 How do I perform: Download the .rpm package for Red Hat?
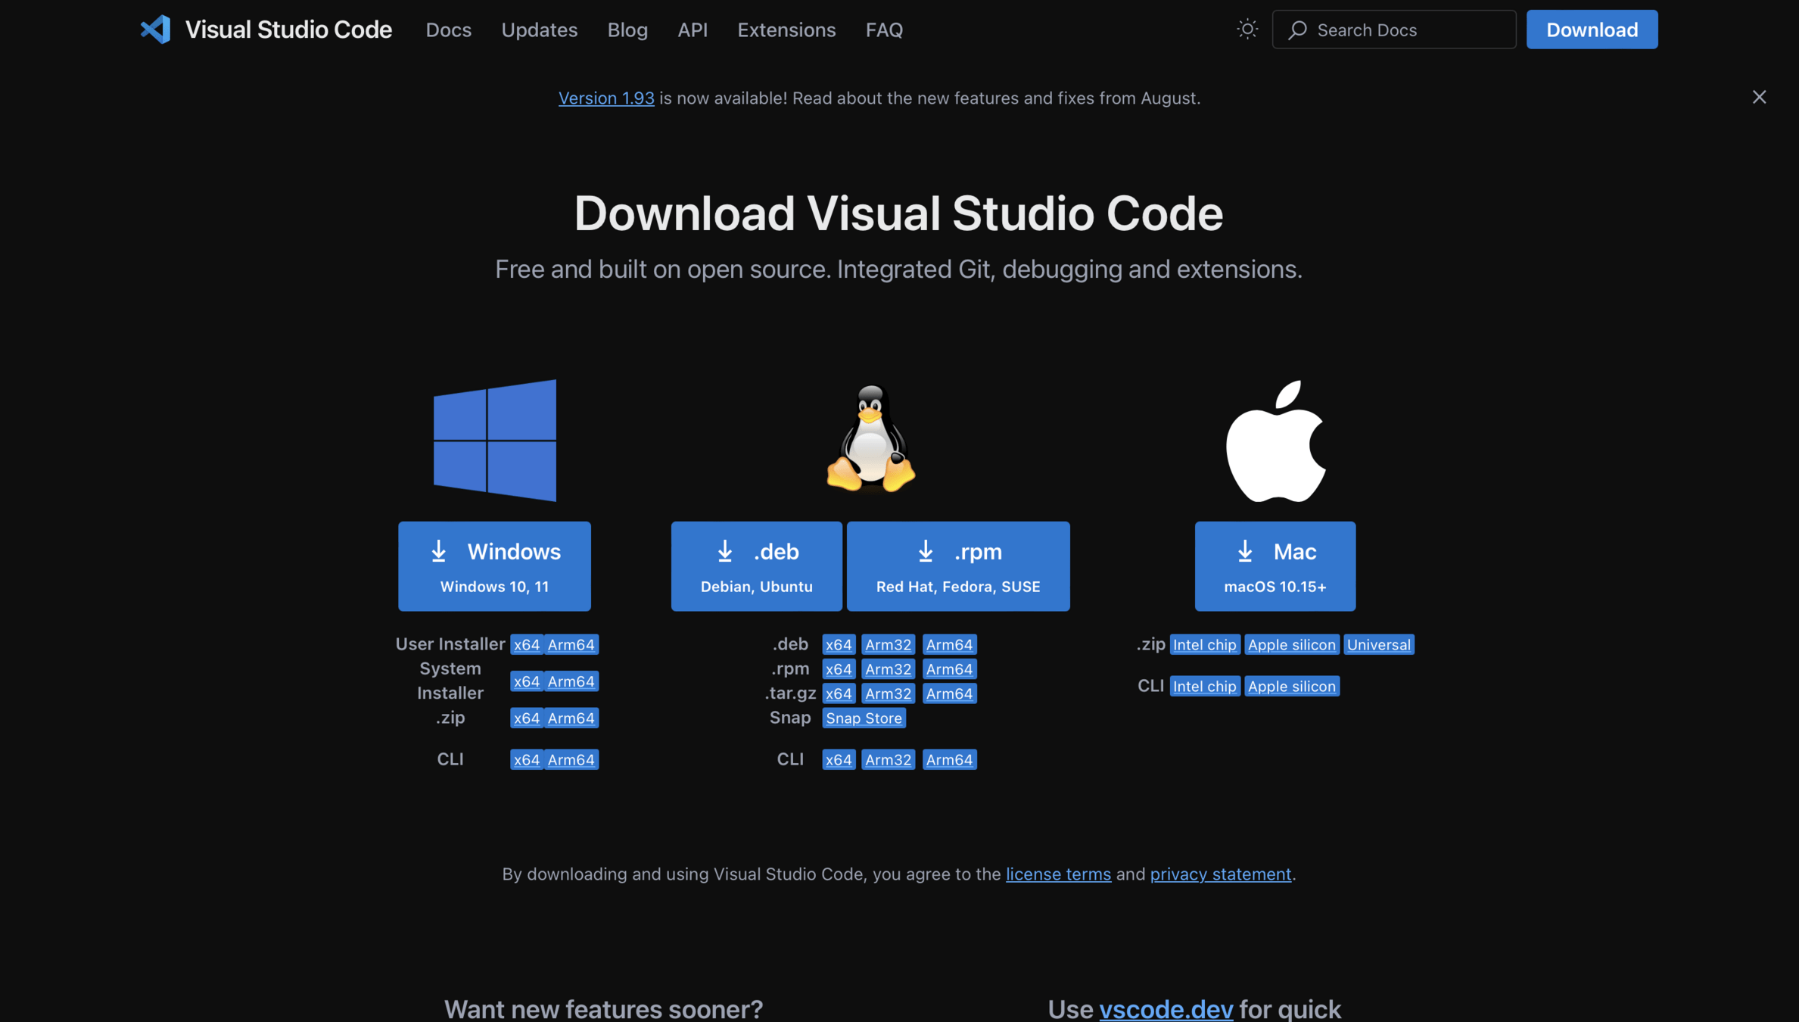tap(957, 566)
